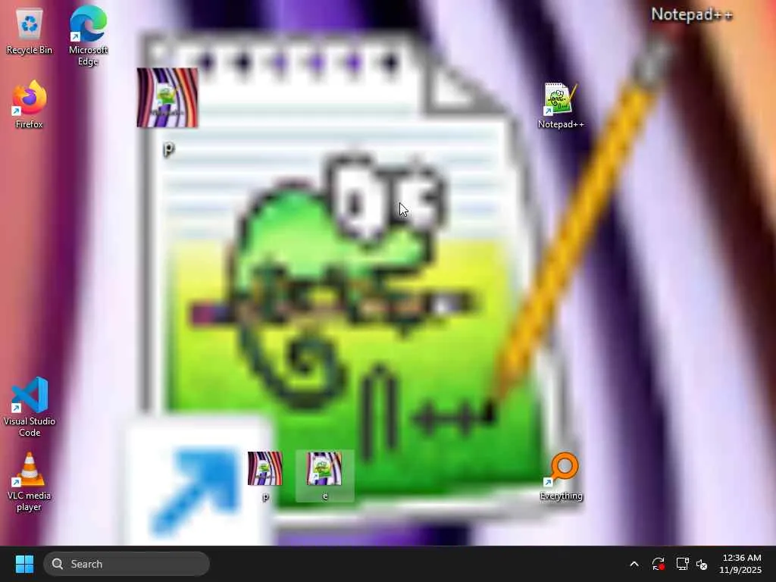Open the Windows Start menu
Image resolution: width=776 pixels, height=582 pixels.
[24, 564]
